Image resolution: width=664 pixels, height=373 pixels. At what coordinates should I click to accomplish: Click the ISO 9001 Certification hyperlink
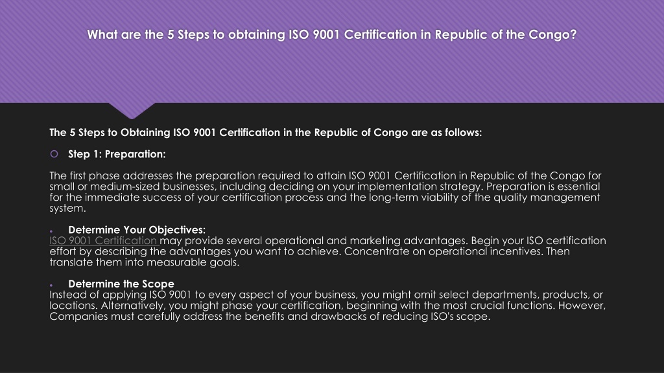pyautogui.click(x=104, y=241)
